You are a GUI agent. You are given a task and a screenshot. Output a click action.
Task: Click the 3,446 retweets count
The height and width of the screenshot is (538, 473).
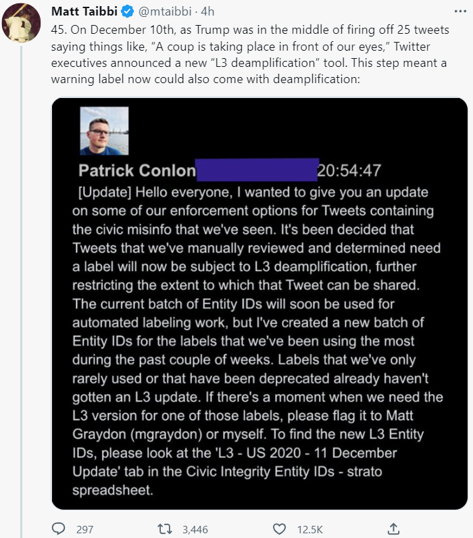click(196, 529)
